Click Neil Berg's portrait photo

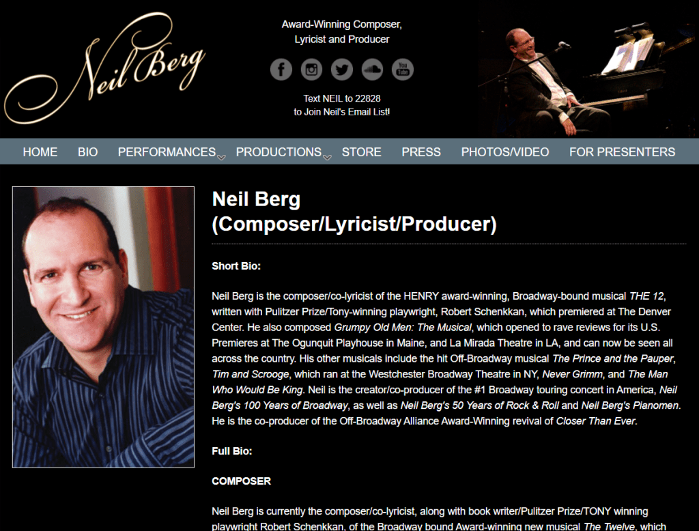[x=104, y=327]
